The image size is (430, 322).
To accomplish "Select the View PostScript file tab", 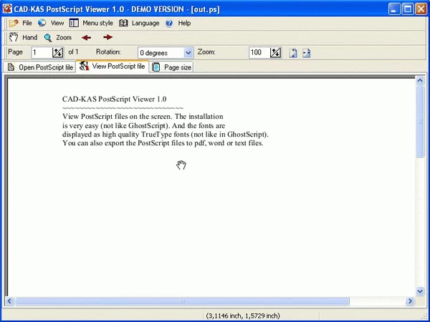I will (113, 67).
